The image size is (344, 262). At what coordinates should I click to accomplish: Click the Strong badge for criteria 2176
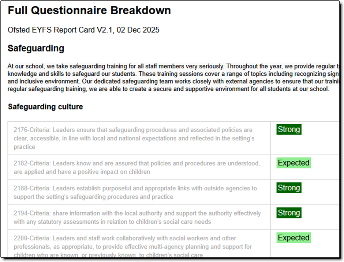pyautogui.click(x=289, y=129)
